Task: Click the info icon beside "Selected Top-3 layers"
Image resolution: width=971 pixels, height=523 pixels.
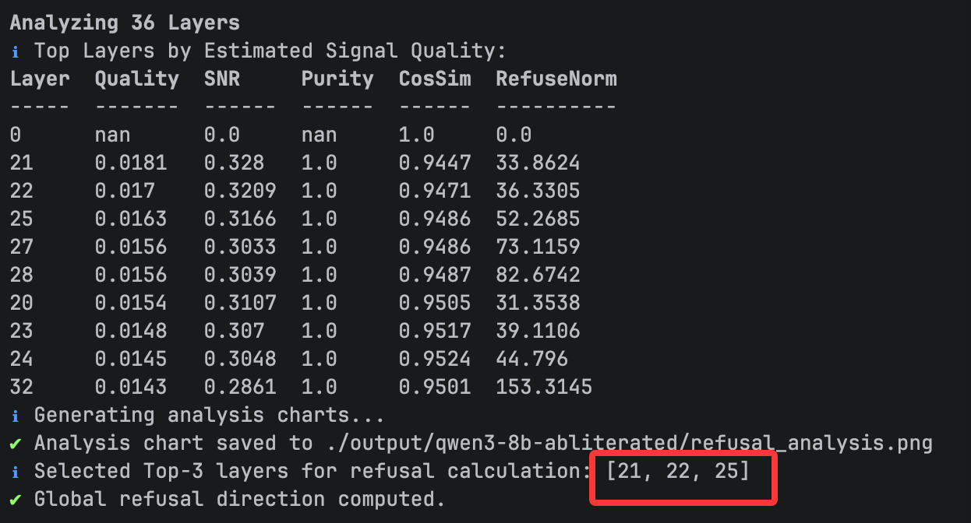Action: point(15,472)
